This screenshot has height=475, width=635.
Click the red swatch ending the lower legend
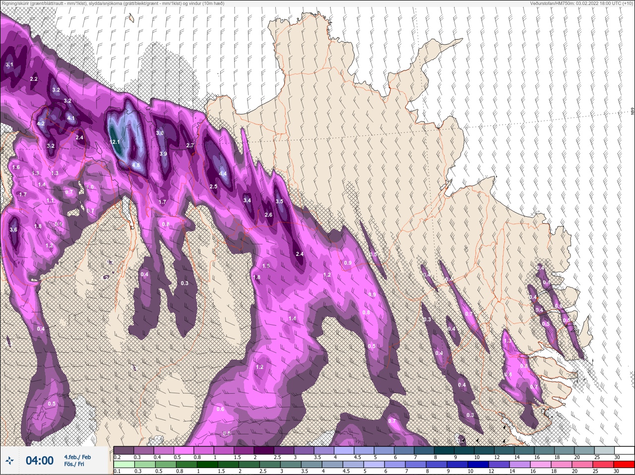click(624, 465)
